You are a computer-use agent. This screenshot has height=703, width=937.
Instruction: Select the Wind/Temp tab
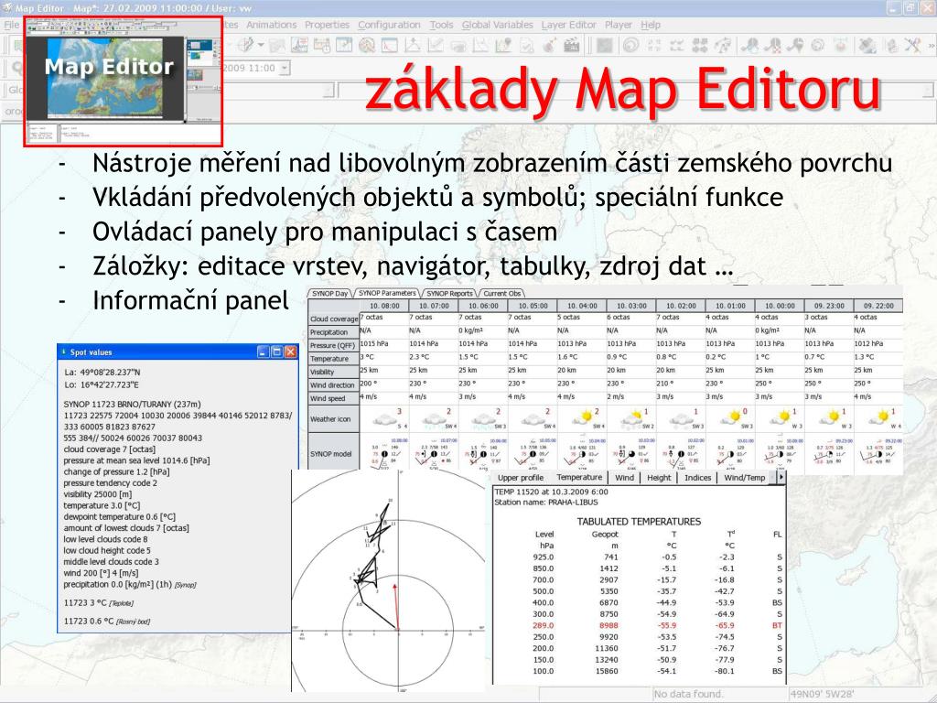click(744, 478)
